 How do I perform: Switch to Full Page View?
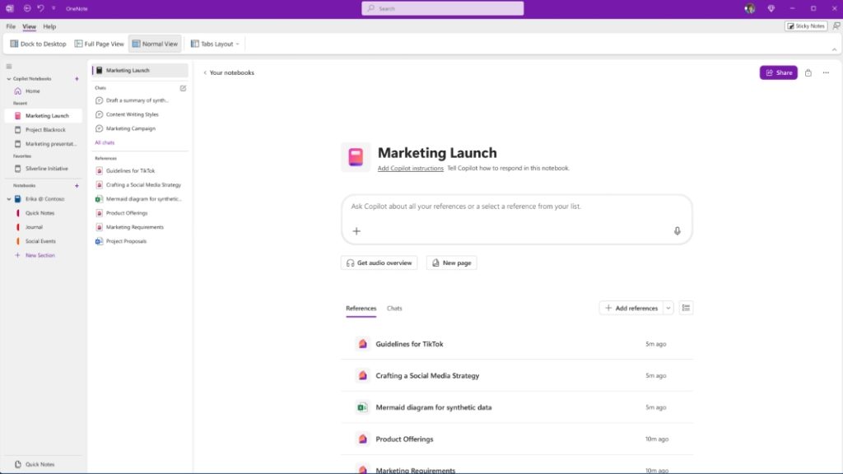(x=100, y=44)
